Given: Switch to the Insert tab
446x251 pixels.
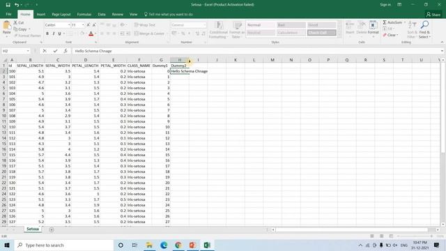Looking at the screenshot, I should [x=41, y=14].
